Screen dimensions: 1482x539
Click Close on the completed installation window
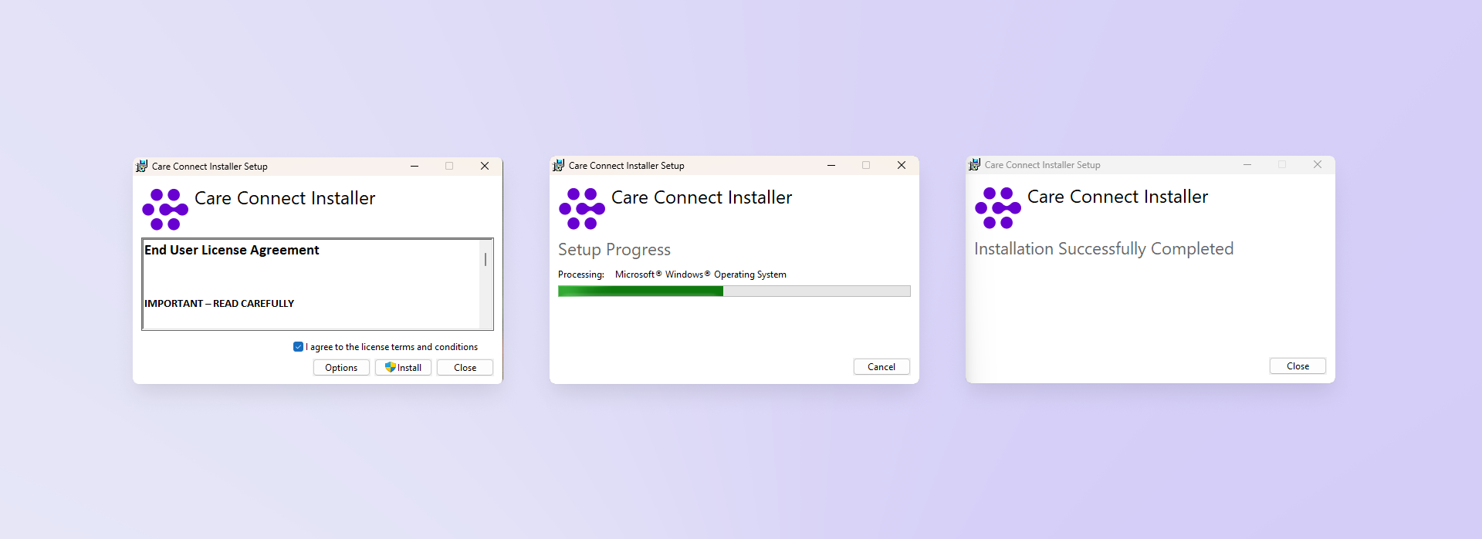(1298, 366)
